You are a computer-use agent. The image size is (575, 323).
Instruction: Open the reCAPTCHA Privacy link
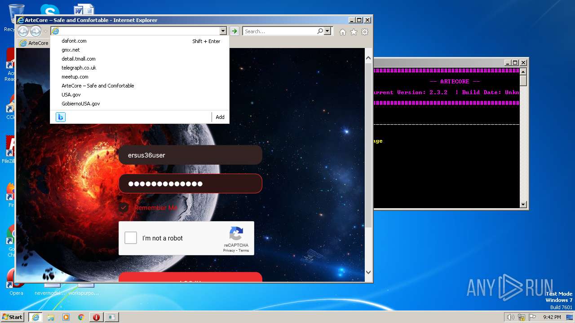click(229, 250)
